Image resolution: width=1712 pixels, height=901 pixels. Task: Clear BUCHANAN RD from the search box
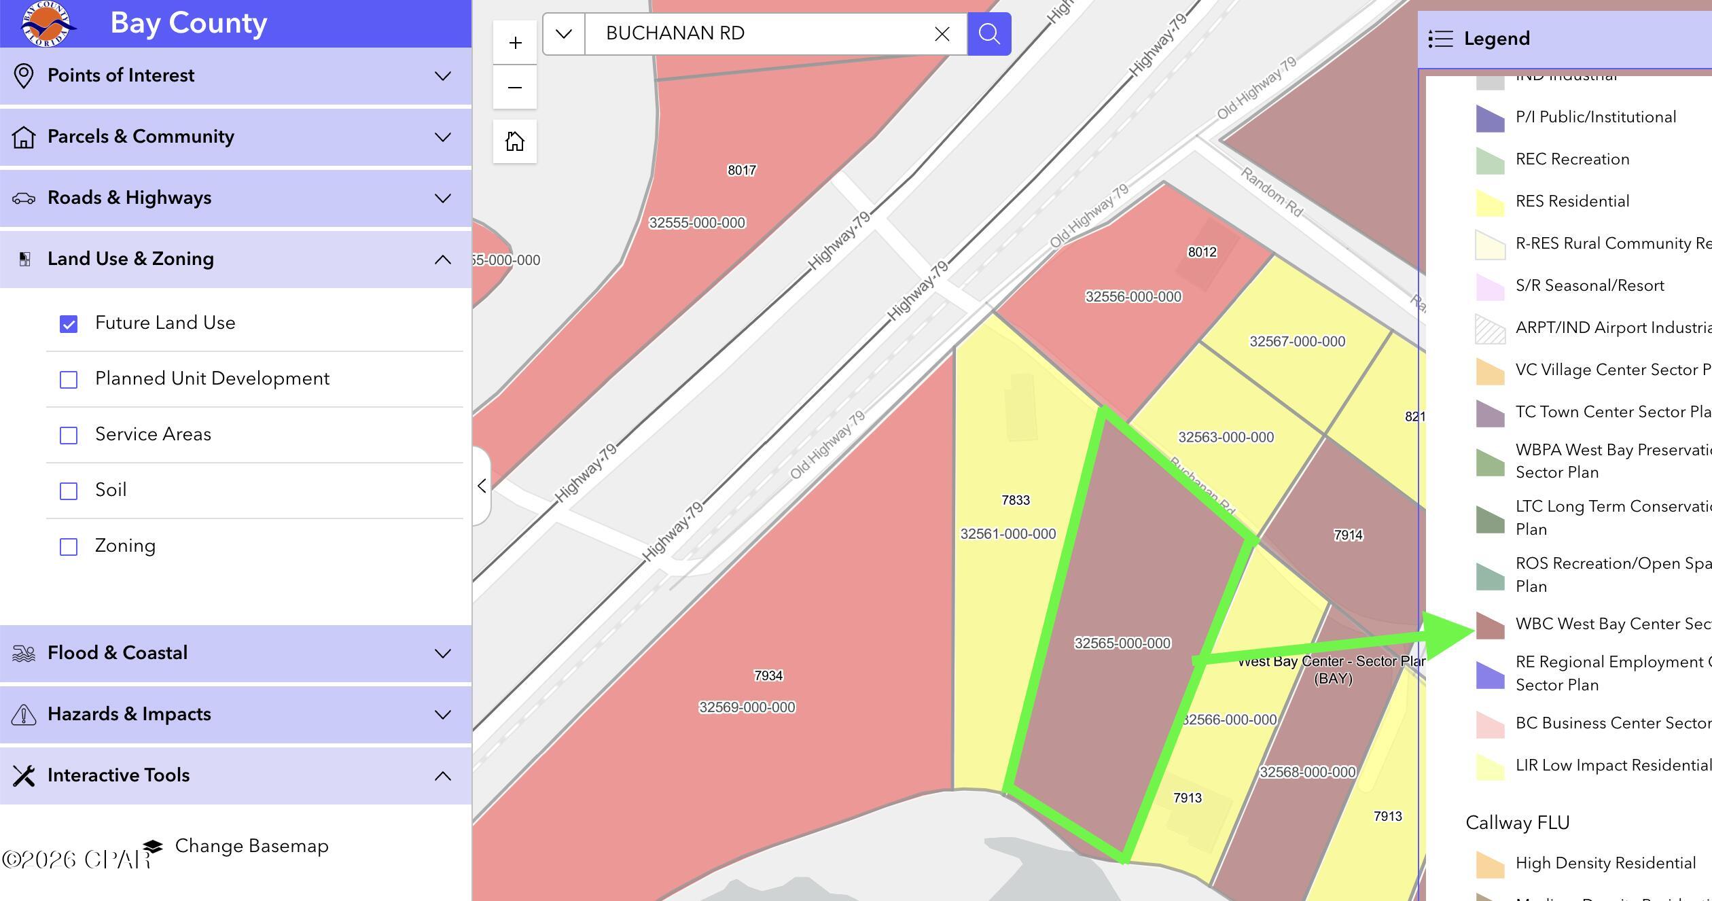click(x=942, y=33)
